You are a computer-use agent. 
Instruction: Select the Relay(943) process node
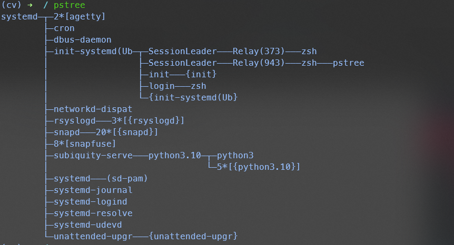pos(259,63)
